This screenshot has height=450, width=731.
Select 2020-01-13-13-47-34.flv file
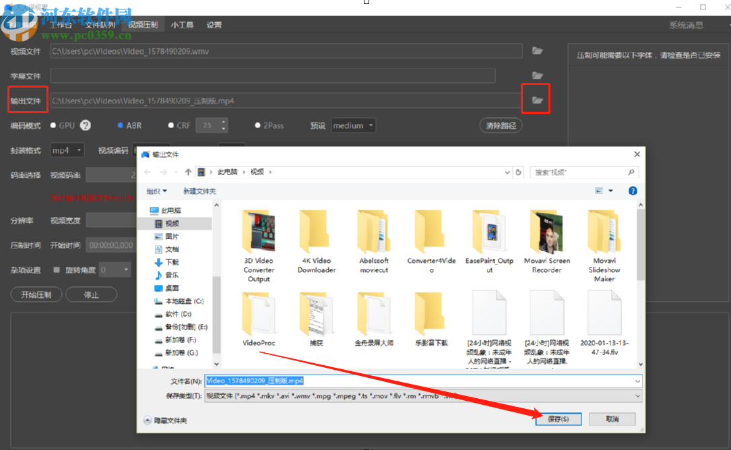pyautogui.click(x=604, y=323)
